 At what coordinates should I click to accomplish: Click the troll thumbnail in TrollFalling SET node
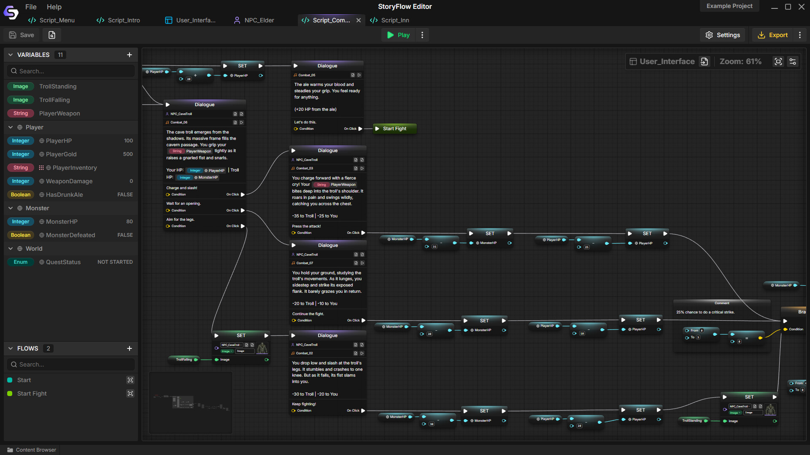tap(262, 348)
